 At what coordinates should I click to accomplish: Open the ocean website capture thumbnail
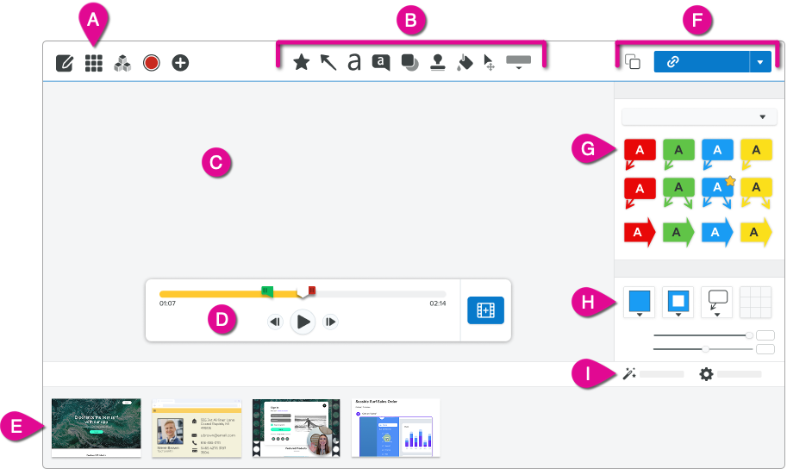click(x=97, y=428)
